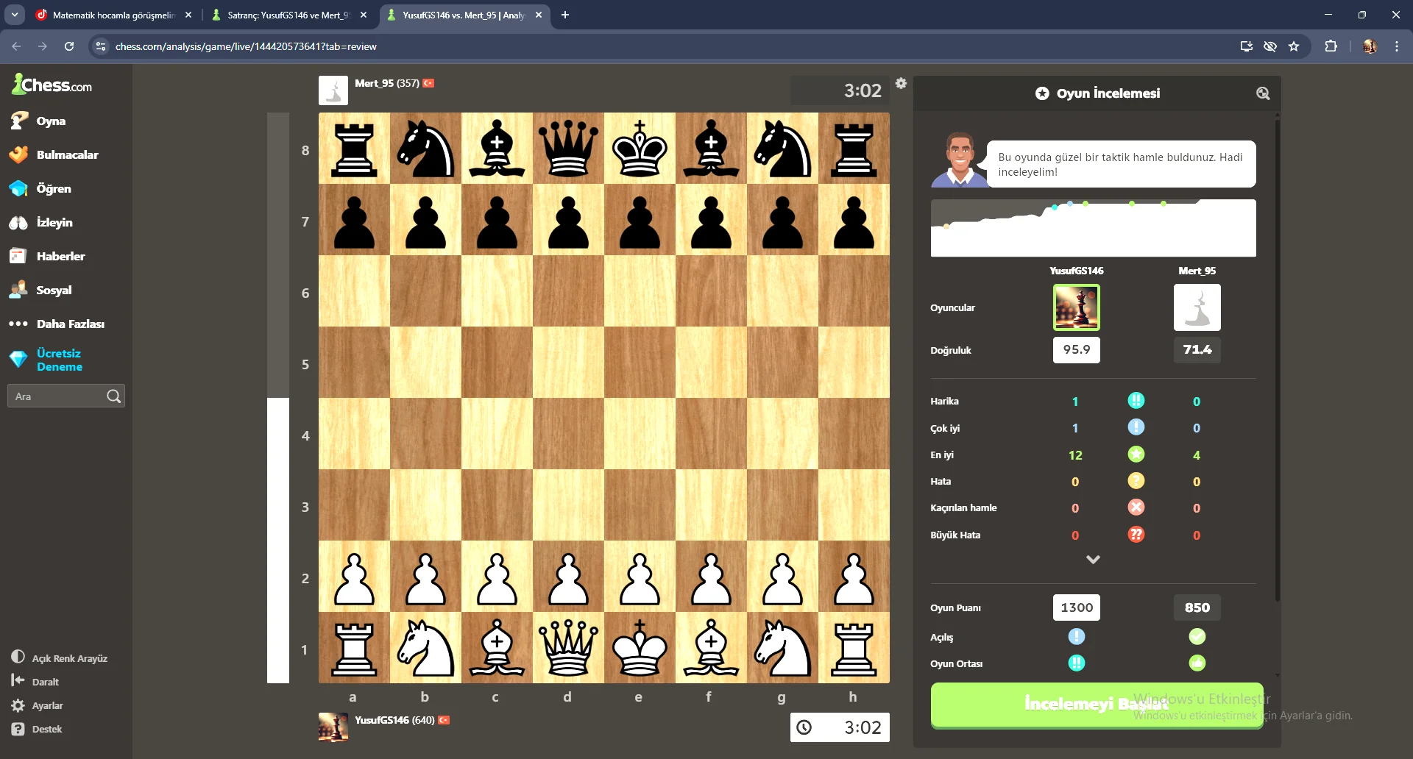Click the evaluation graph in review panel

pyautogui.click(x=1093, y=228)
